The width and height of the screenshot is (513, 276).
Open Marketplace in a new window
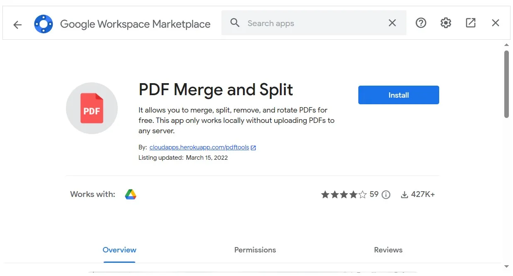point(470,23)
